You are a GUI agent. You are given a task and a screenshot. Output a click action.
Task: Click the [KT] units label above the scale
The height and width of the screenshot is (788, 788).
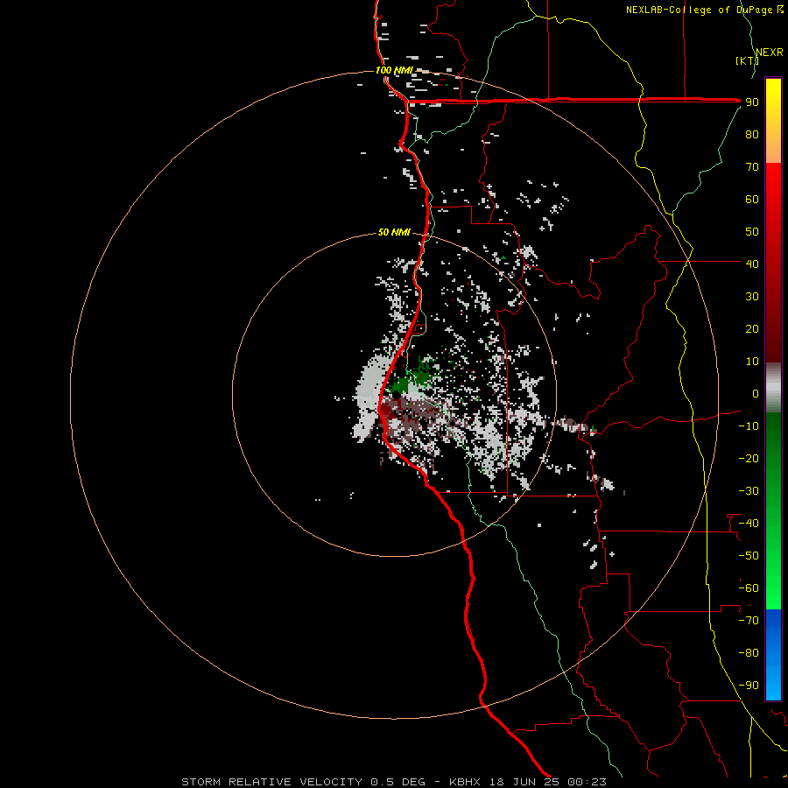click(747, 60)
